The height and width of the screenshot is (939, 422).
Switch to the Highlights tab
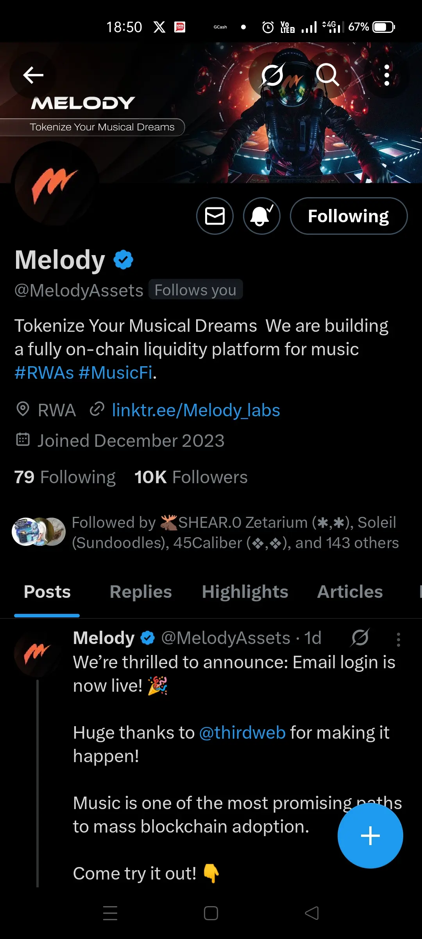(245, 592)
